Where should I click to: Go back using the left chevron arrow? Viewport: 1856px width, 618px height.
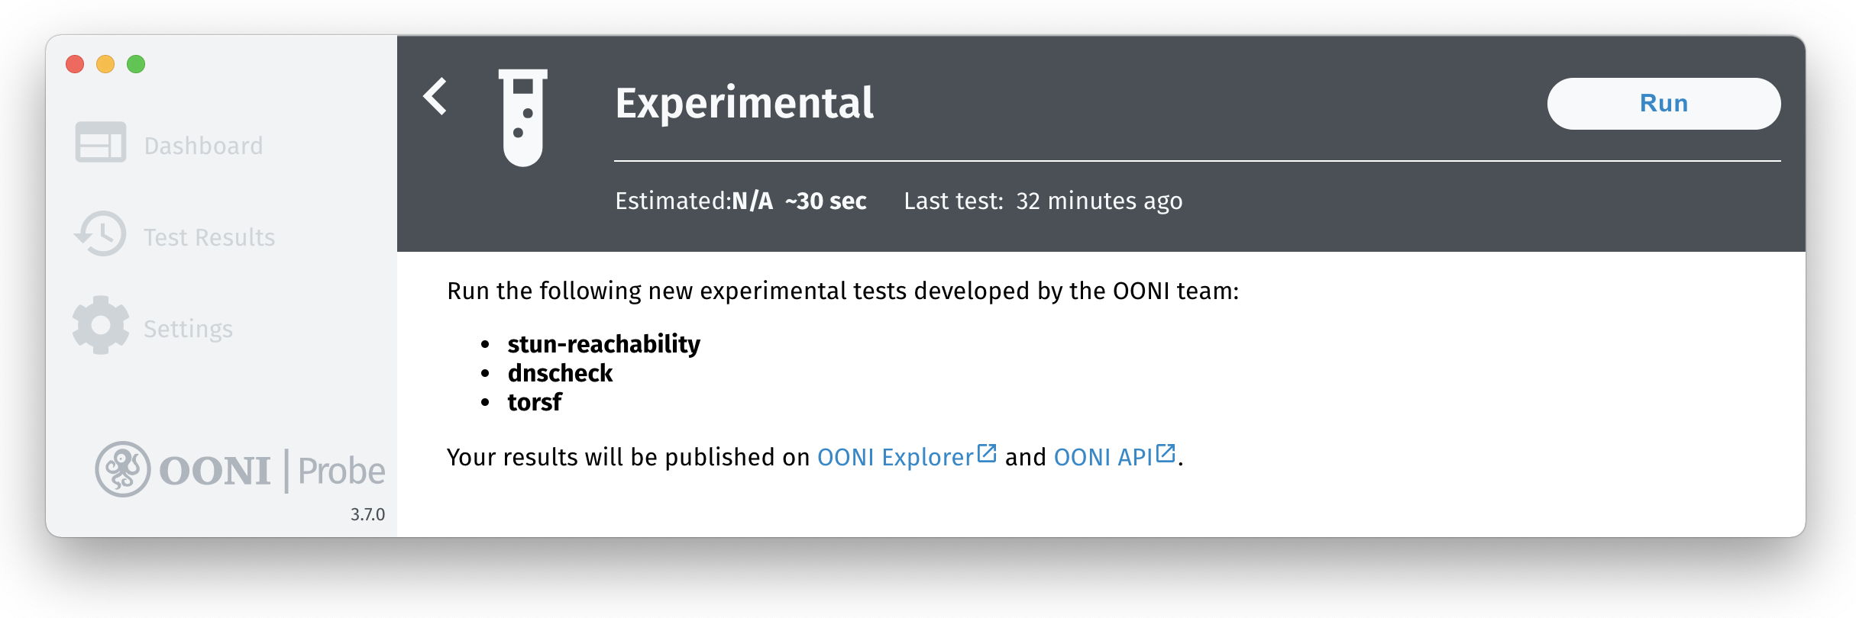(x=435, y=97)
